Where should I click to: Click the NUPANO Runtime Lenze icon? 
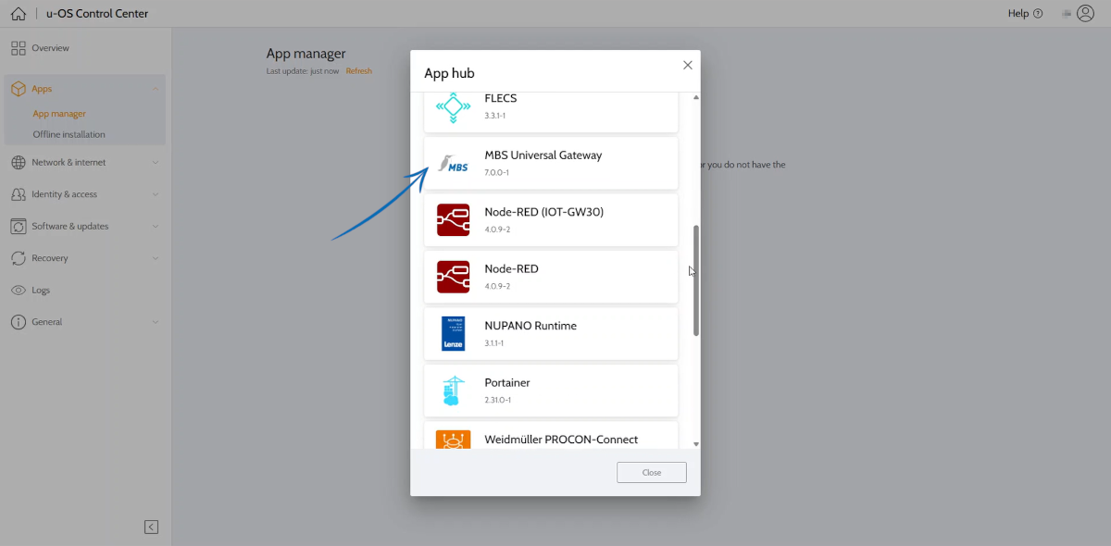click(x=453, y=334)
